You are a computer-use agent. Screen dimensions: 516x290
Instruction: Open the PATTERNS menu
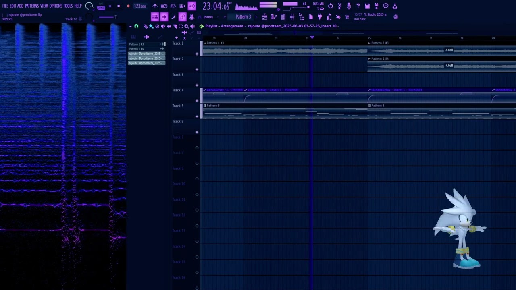[x=32, y=6]
